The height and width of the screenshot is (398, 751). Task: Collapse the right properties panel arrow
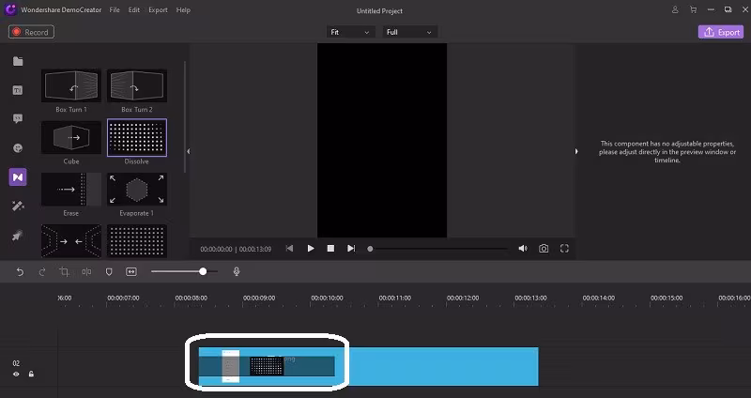pyautogui.click(x=576, y=151)
